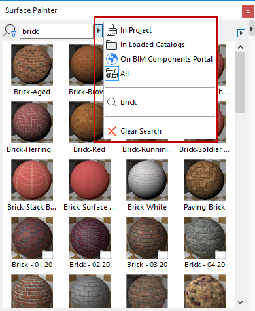255x311 pixels.
Task: Click the Surface Painter title
Action: pos(31,10)
